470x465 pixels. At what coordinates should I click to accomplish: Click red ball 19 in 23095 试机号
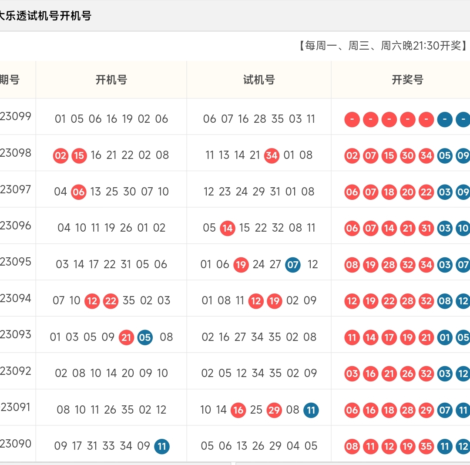241,265
